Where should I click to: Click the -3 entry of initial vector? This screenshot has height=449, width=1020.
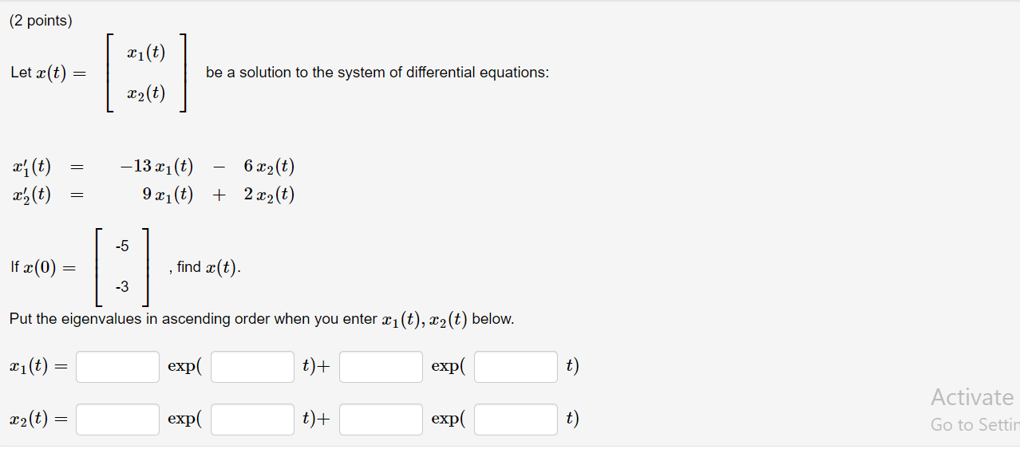point(121,286)
